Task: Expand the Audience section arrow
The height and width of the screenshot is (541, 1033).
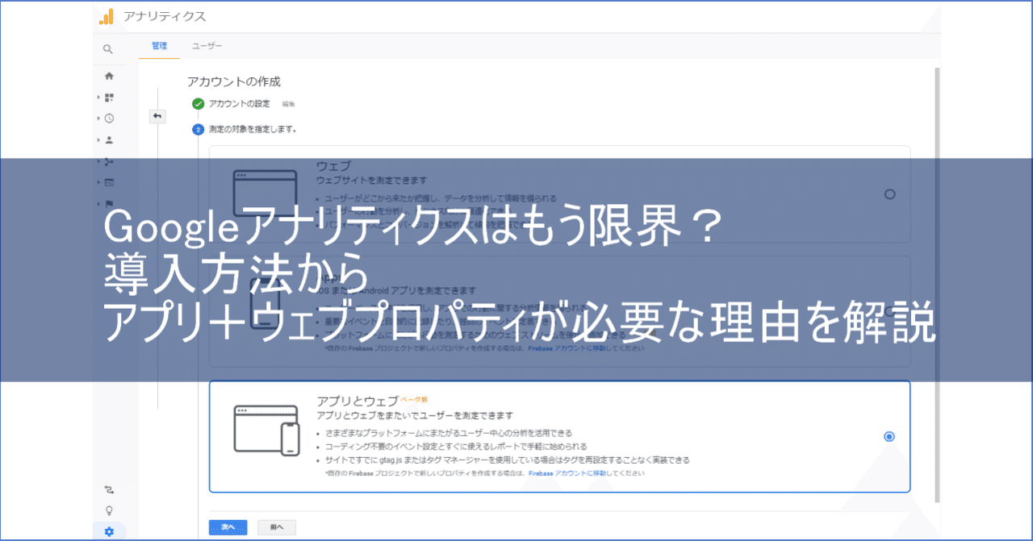Action: click(98, 139)
